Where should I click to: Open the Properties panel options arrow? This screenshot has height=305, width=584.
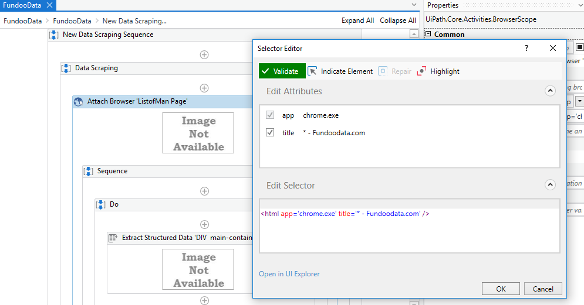click(580, 5)
